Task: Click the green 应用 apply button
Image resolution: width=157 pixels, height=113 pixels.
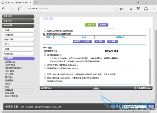Action: pyautogui.click(x=91, y=25)
